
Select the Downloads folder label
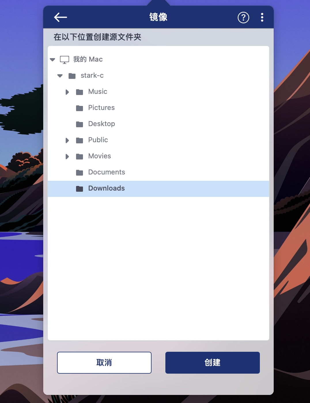pos(107,188)
